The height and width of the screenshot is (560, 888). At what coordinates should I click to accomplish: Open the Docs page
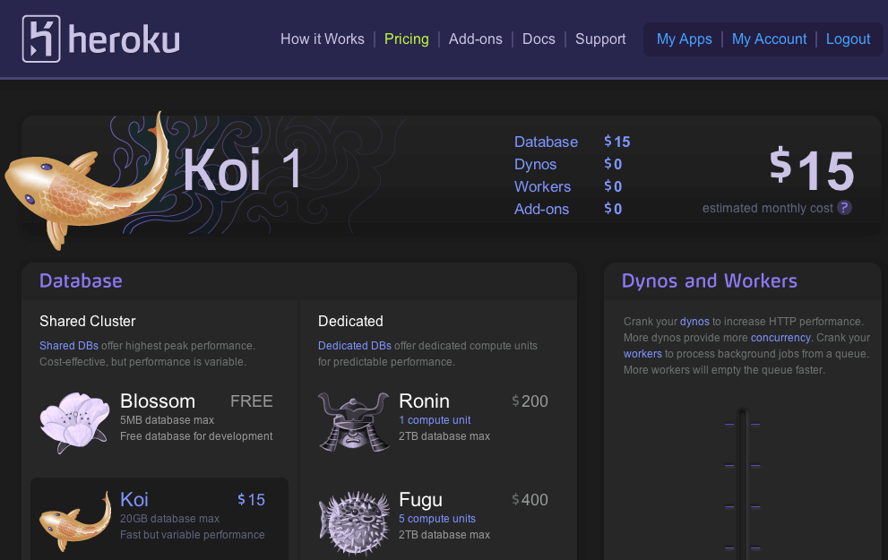click(539, 39)
